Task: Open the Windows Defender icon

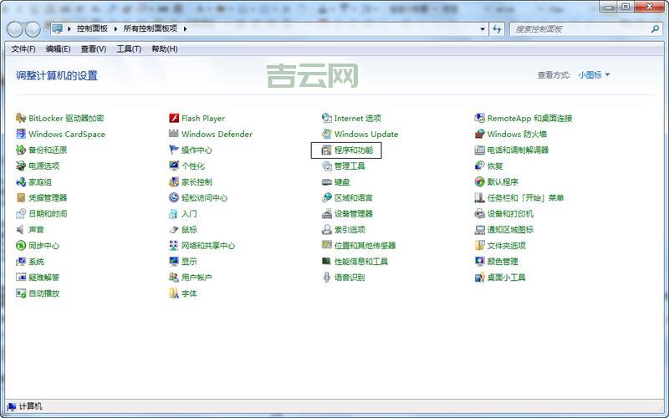Action: tap(174, 134)
